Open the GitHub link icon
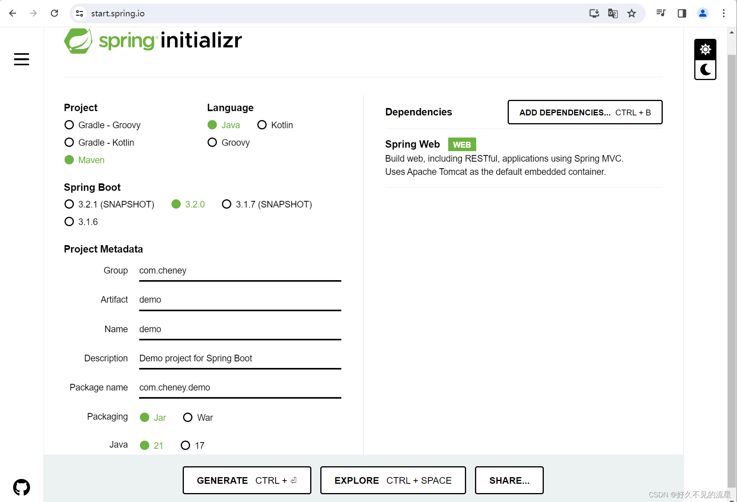 [21, 487]
